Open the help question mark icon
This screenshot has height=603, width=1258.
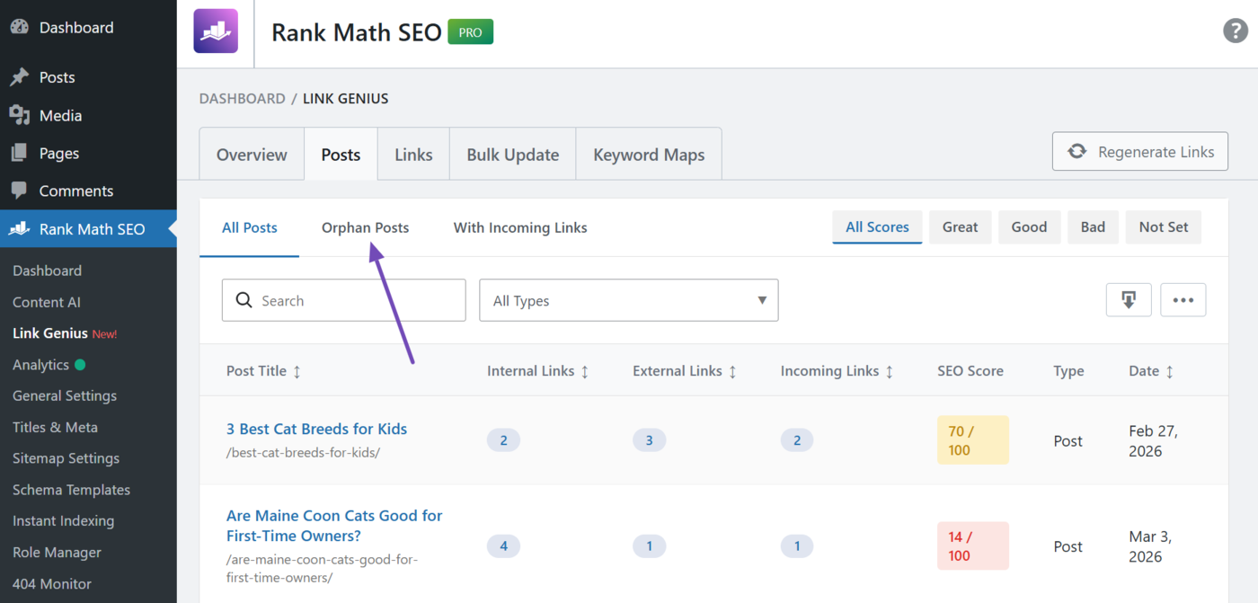[1236, 31]
